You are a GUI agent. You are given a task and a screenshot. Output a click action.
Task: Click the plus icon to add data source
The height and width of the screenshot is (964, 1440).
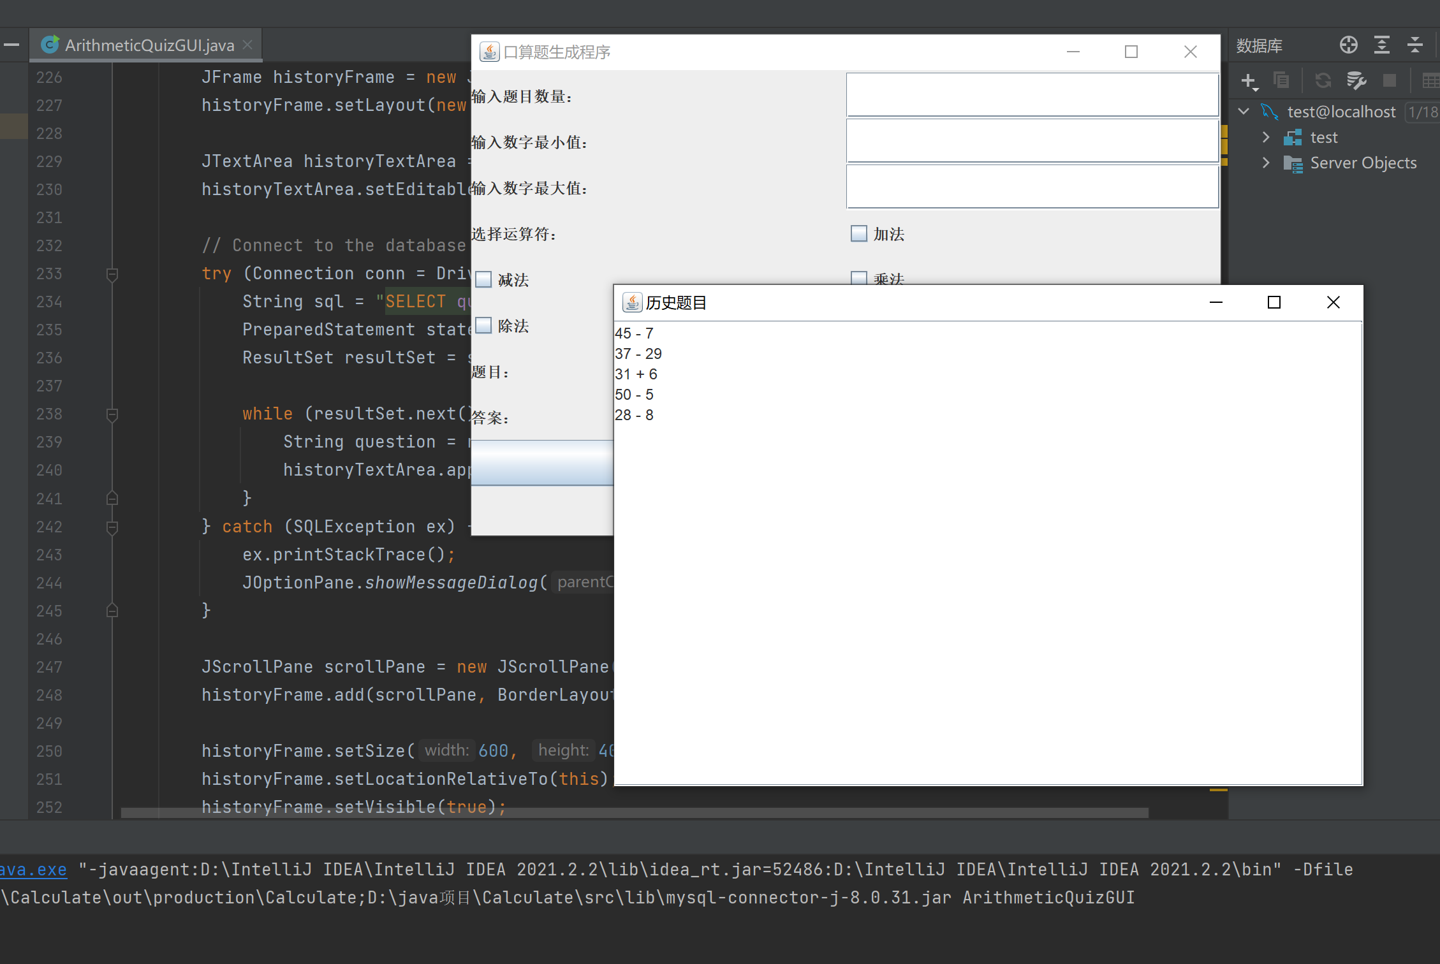1248,81
